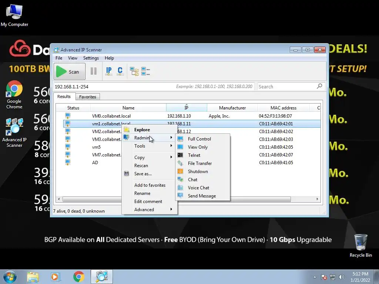
Task: Click the horizontal scrollbar right arrow
Action: (317, 199)
